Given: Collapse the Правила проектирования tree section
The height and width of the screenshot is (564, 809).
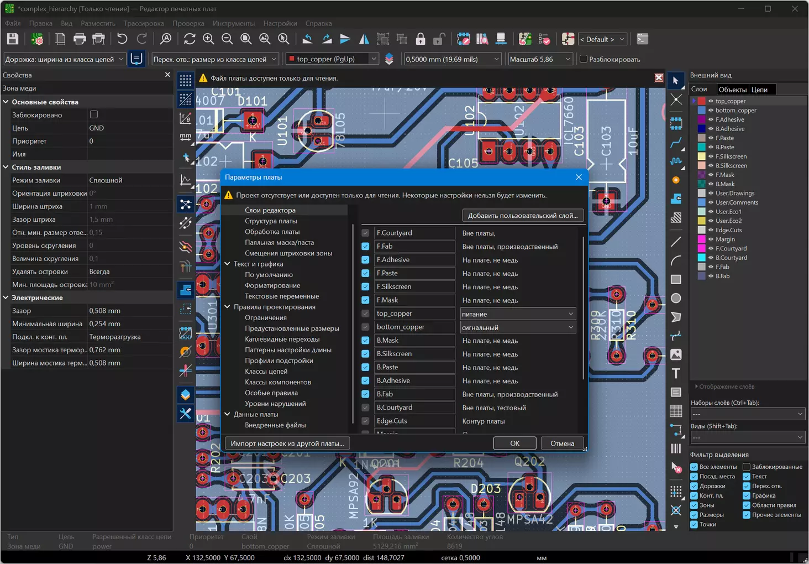Looking at the screenshot, I should tap(227, 307).
